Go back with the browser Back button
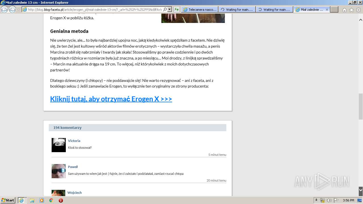The height and width of the screenshot is (204, 363). coord(5,9)
